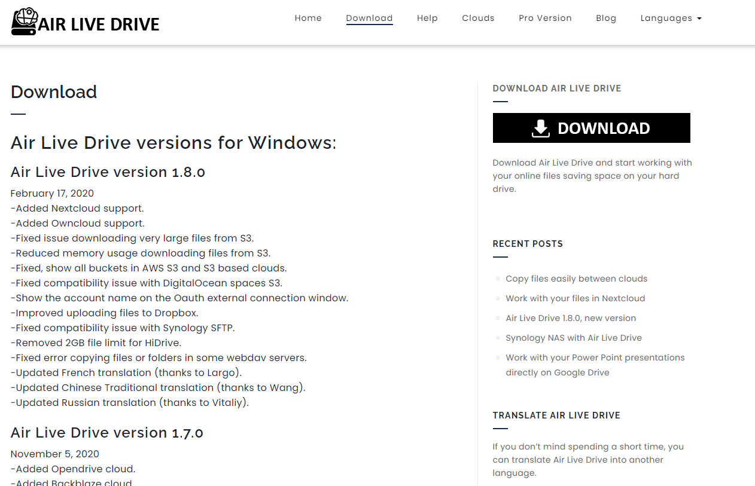
Task: Click 'DigitalOcean spaces S3' compatibility line
Action: (x=147, y=283)
